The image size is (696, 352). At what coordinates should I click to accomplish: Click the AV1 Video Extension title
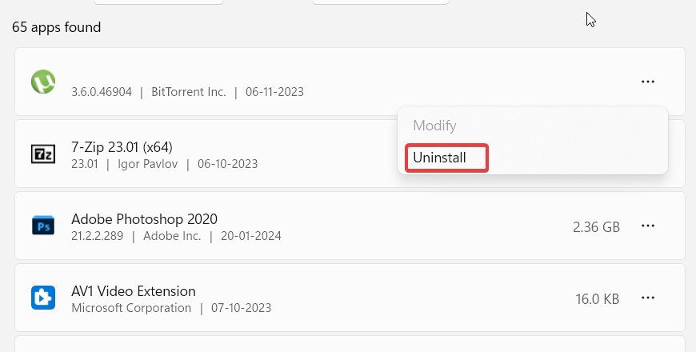134,290
